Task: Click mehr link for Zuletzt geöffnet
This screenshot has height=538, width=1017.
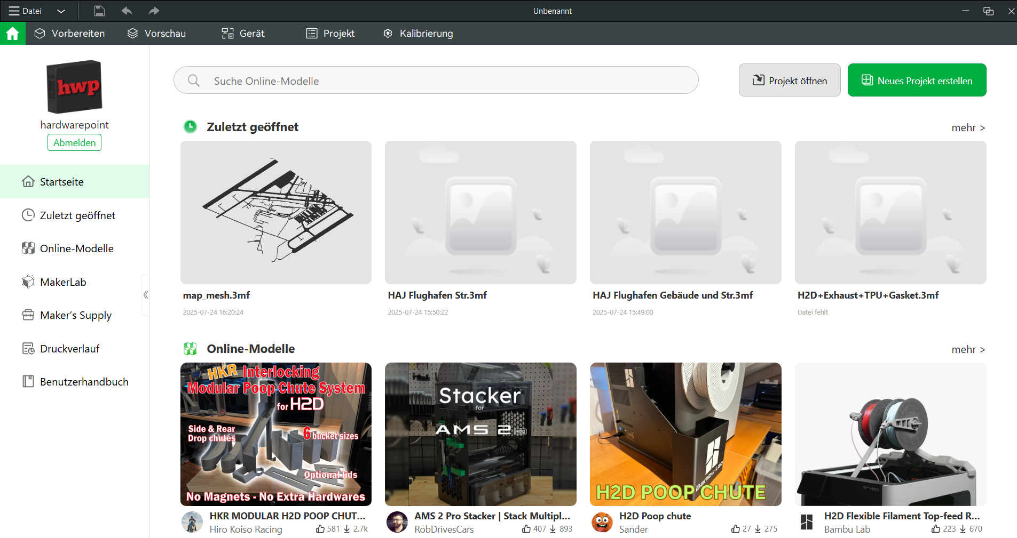Action: [x=968, y=128]
